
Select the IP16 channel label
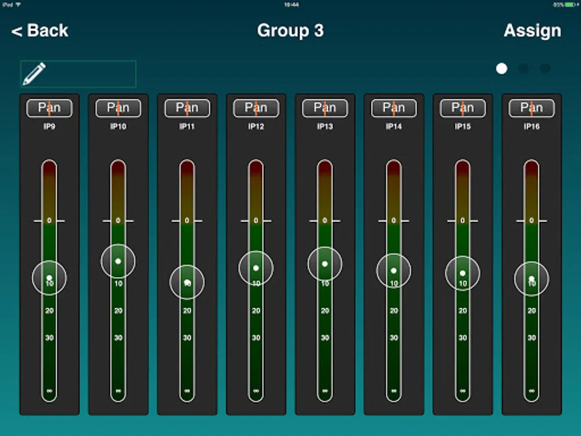532,127
